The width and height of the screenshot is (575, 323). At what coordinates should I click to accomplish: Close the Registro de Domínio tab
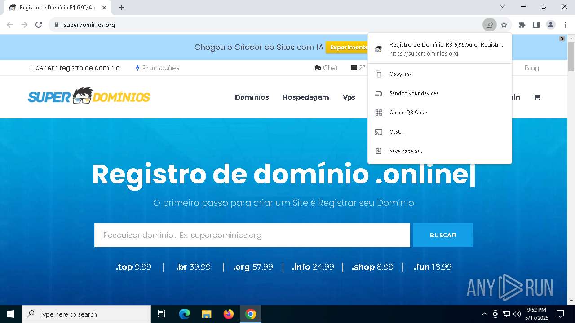[104, 8]
